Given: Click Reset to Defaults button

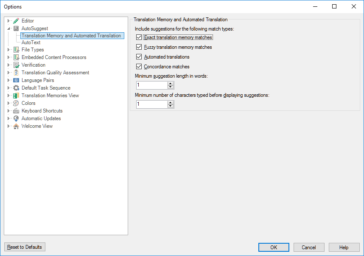Looking at the screenshot, I should (25, 247).
